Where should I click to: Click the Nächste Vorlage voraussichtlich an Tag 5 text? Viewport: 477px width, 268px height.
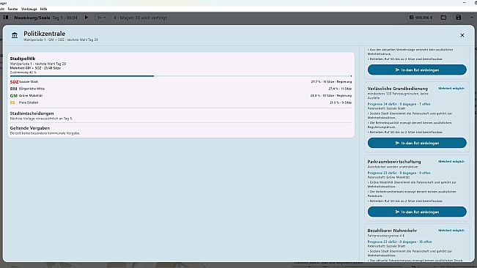[x=41, y=119]
